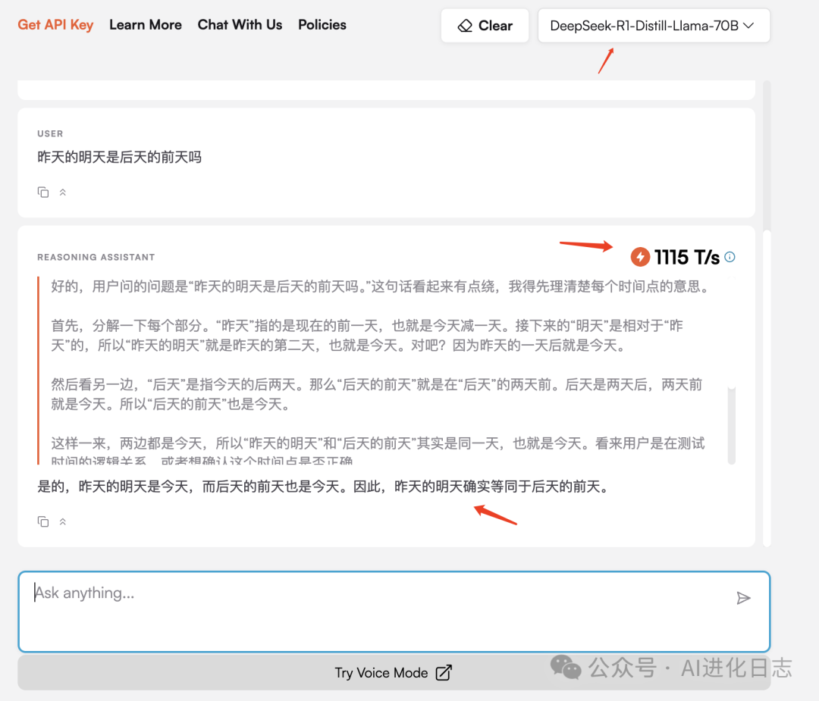Screen dimensions: 819x701
Task: Open the Learn More menu item
Action: (x=145, y=24)
